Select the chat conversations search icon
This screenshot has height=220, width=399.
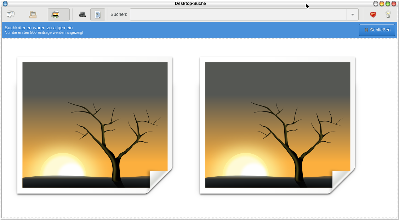tap(11, 14)
